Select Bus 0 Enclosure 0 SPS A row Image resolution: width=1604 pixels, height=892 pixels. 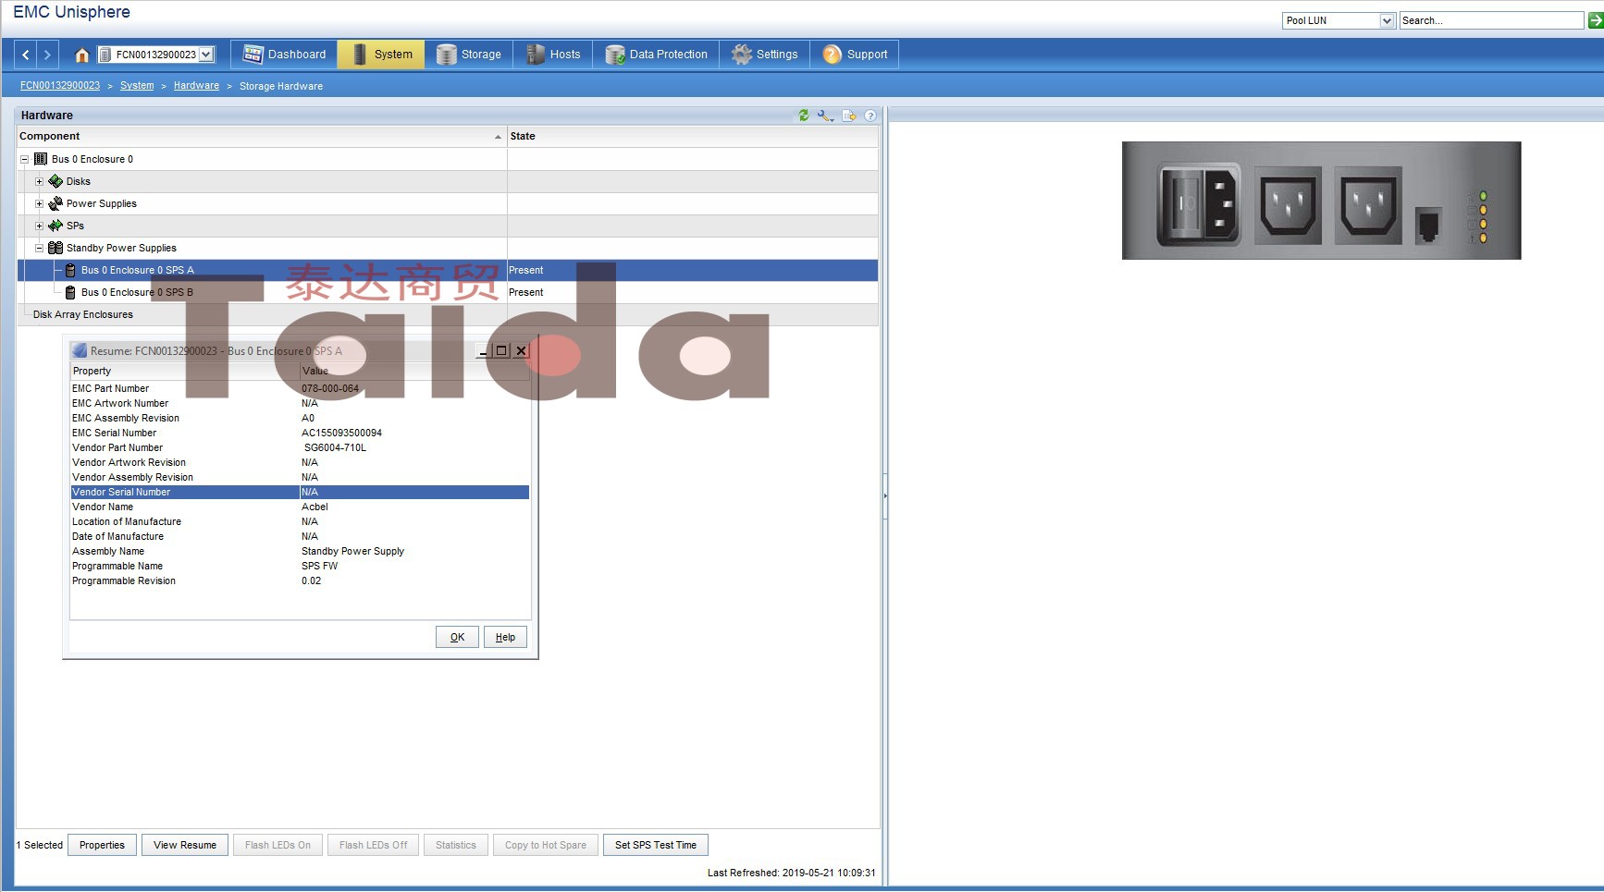(448, 270)
